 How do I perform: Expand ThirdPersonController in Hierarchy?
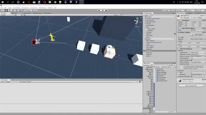click(x=145, y=19)
